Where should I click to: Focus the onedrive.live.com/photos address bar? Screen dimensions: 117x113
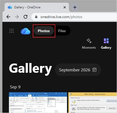tap(74, 17)
